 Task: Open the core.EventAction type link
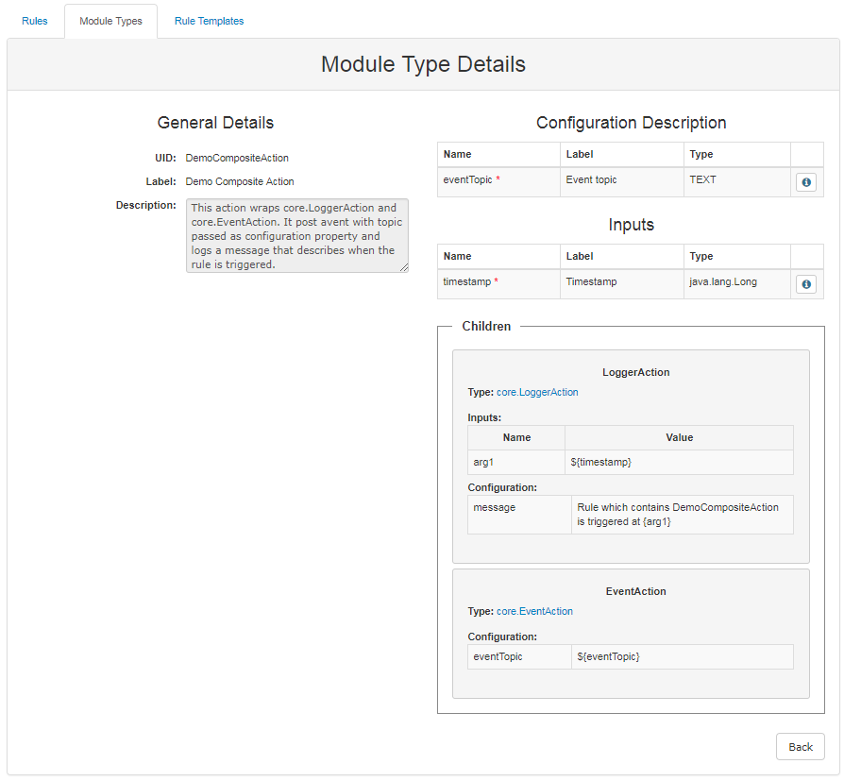point(534,610)
